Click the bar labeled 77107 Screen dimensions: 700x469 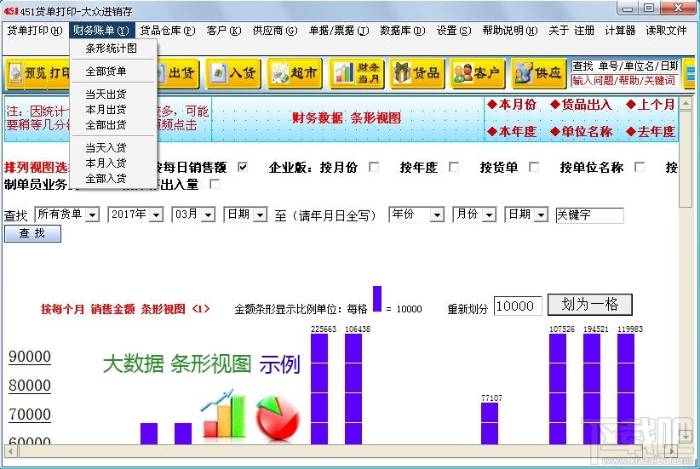490,424
